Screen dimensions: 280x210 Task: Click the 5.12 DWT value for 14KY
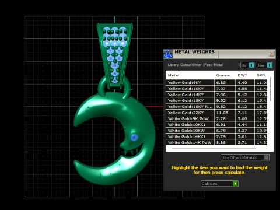pos(242,94)
